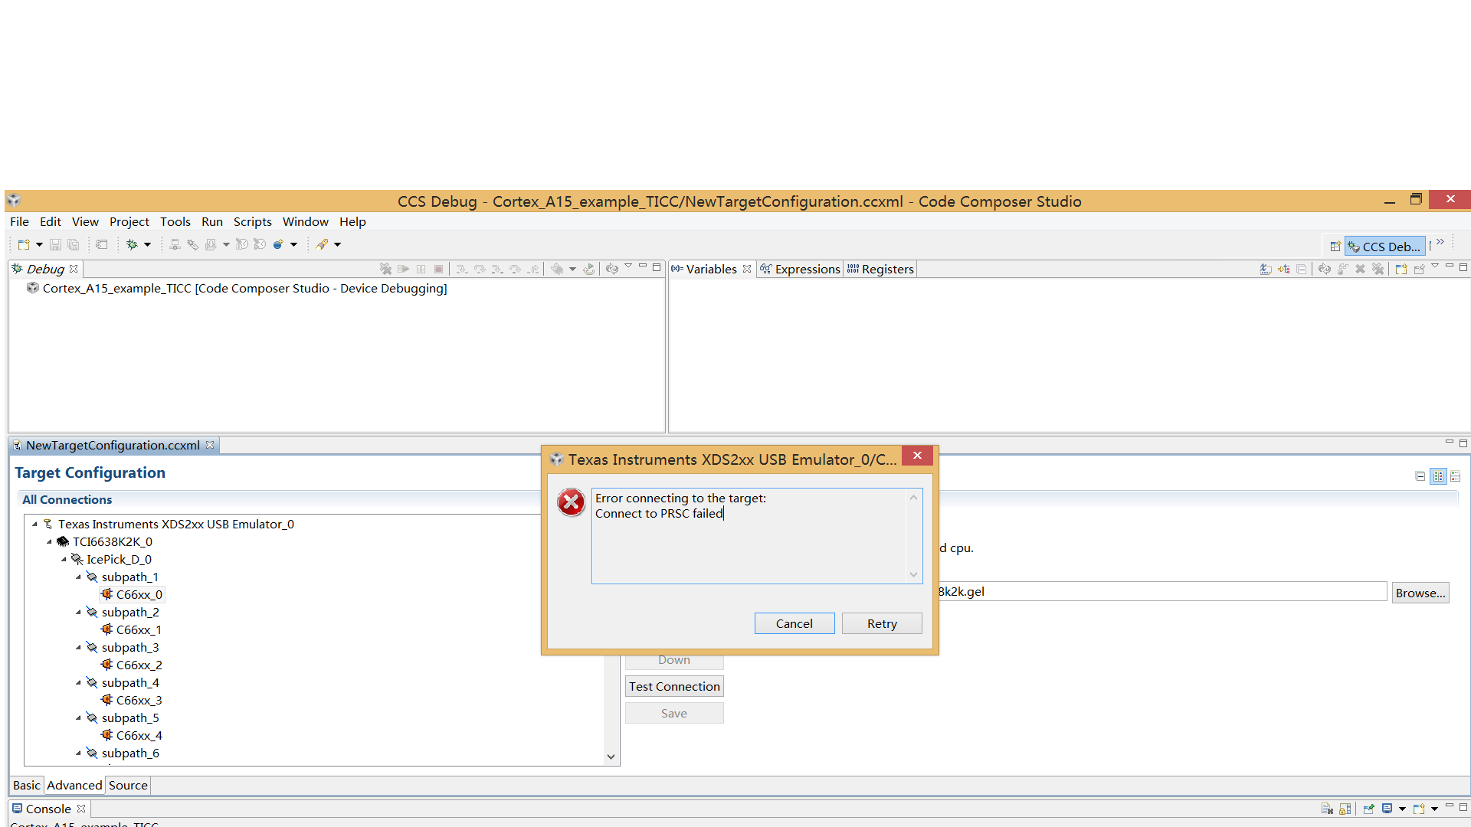Switch to Advanced tab of target configuration
This screenshot has width=1471, height=827.
click(74, 786)
